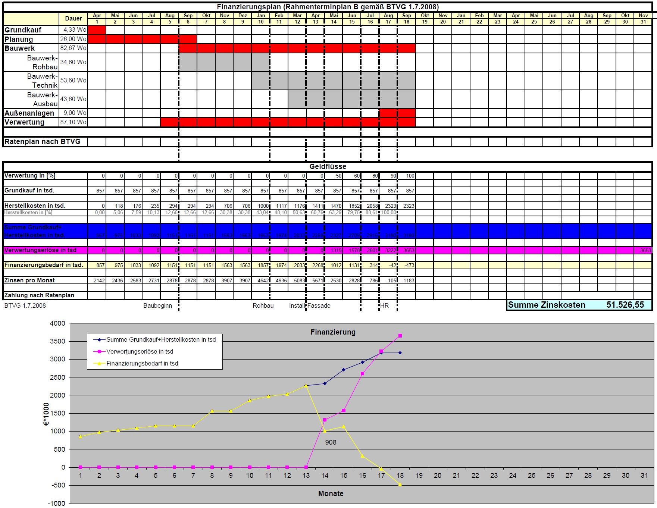Click the Summe Zinskosten label

pos(547,305)
